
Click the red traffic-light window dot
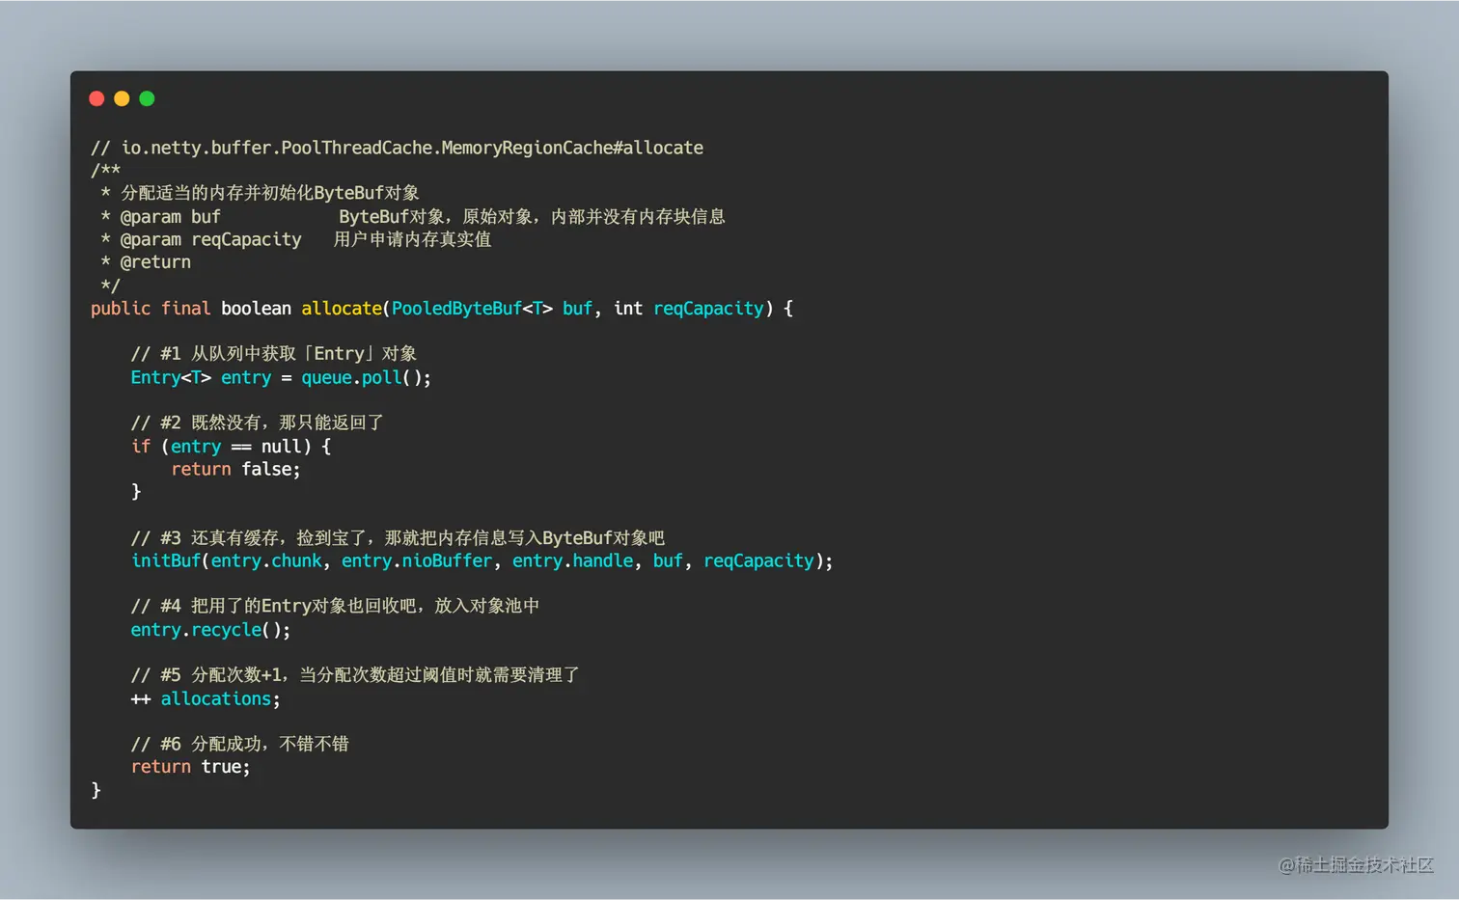96,98
